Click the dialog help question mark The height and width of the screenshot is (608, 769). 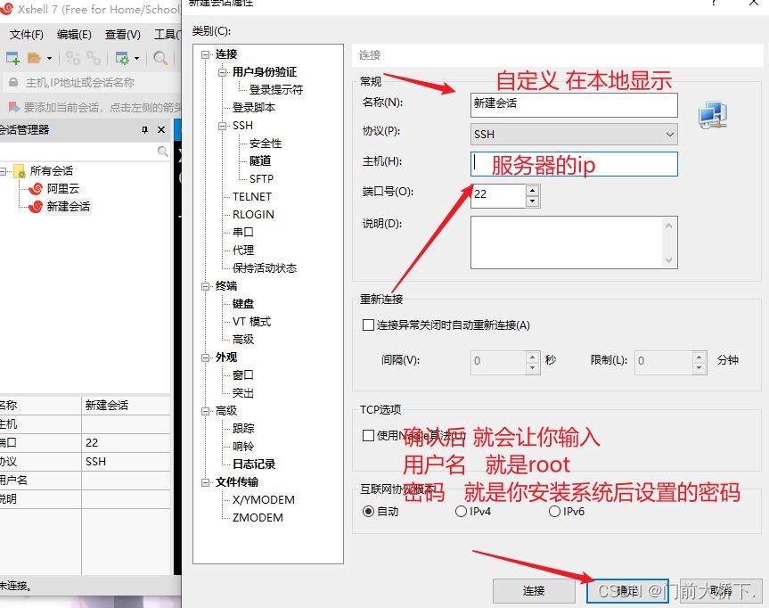tap(714, 3)
